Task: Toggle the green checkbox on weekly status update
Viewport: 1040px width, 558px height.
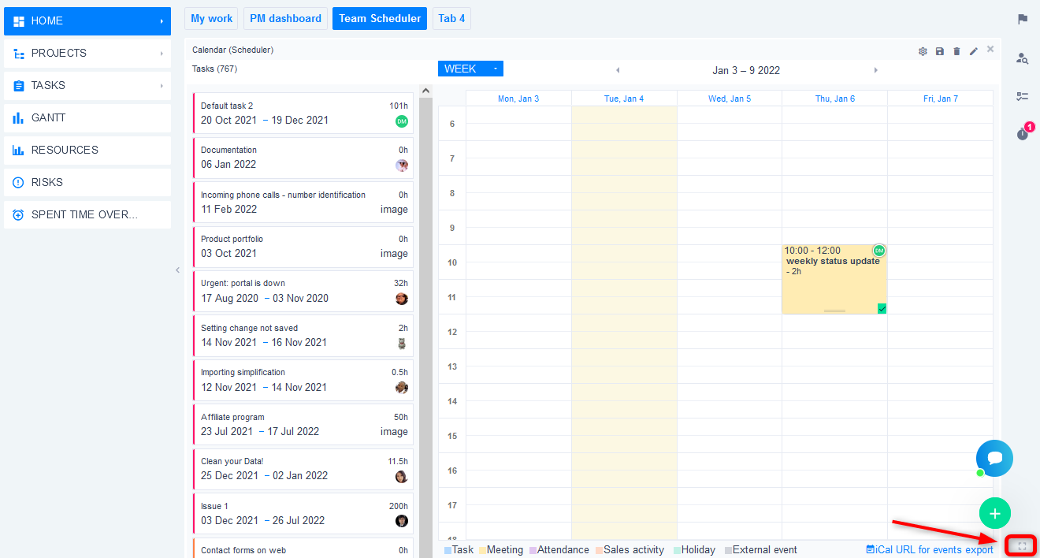Action: [x=882, y=309]
